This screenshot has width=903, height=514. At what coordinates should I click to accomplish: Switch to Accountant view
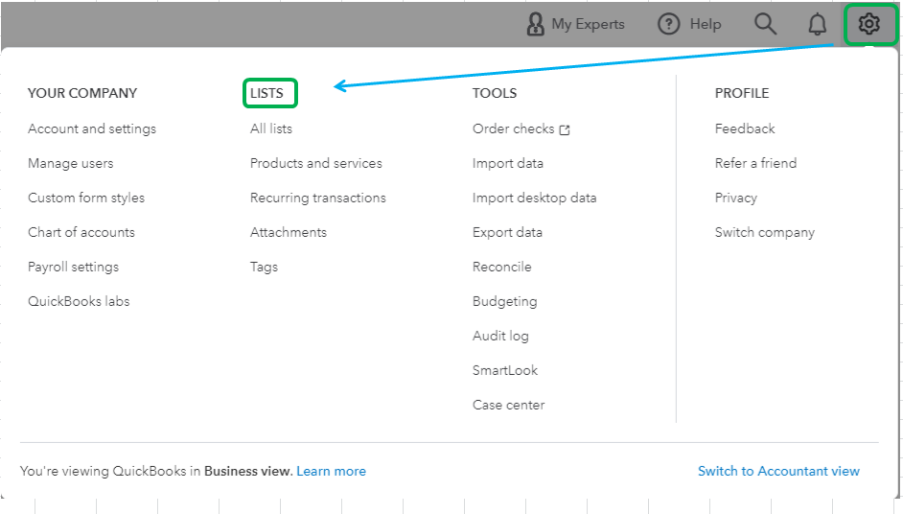(778, 471)
